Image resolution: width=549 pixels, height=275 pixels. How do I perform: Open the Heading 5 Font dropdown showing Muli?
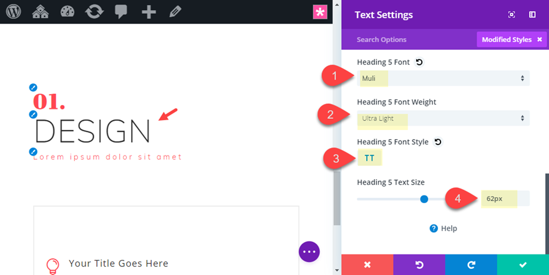(x=444, y=78)
